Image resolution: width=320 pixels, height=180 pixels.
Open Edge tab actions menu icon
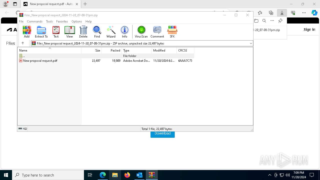coord(15,4)
